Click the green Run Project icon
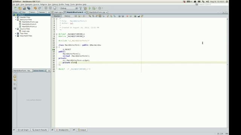 coord(90,8)
